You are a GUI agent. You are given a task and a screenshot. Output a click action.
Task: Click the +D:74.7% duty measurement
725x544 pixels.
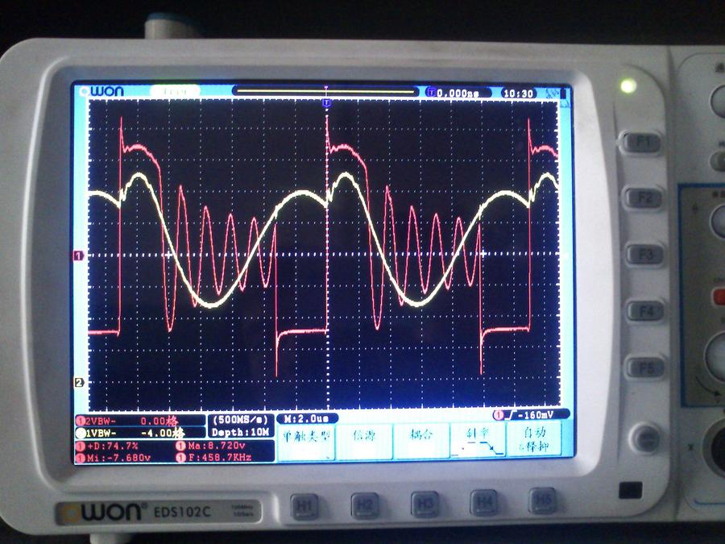click(108, 446)
